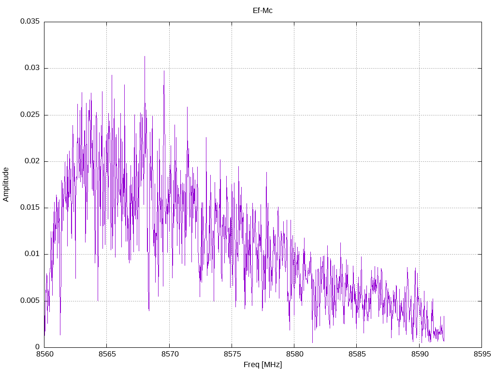Click the 8575 x-axis tick label
This screenshot has height=371, width=495.
tap(232, 354)
